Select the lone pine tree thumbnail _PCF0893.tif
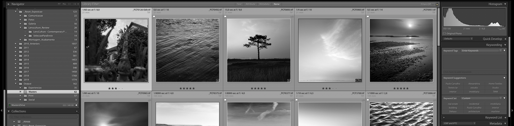The height and width of the screenshot is (126, 514). (x=259, y=50)
